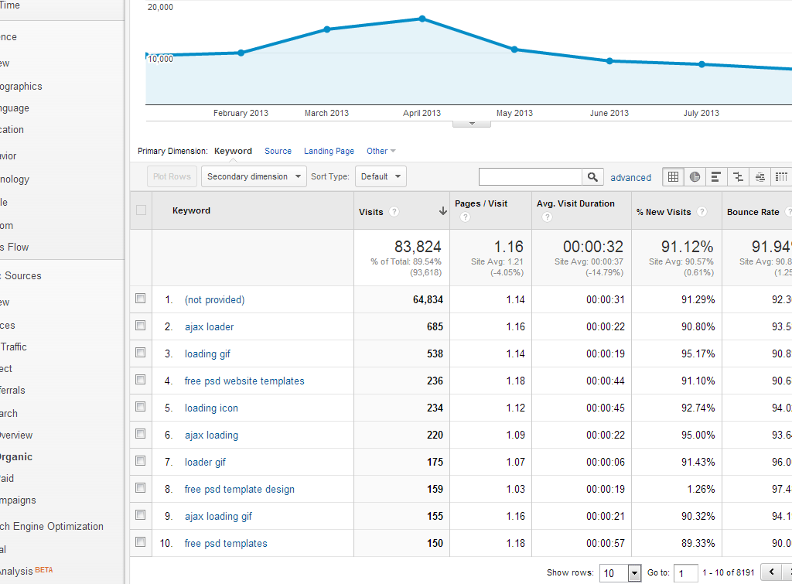
Task: Click the magnifier search button
Action: click(x=592, y=177)
